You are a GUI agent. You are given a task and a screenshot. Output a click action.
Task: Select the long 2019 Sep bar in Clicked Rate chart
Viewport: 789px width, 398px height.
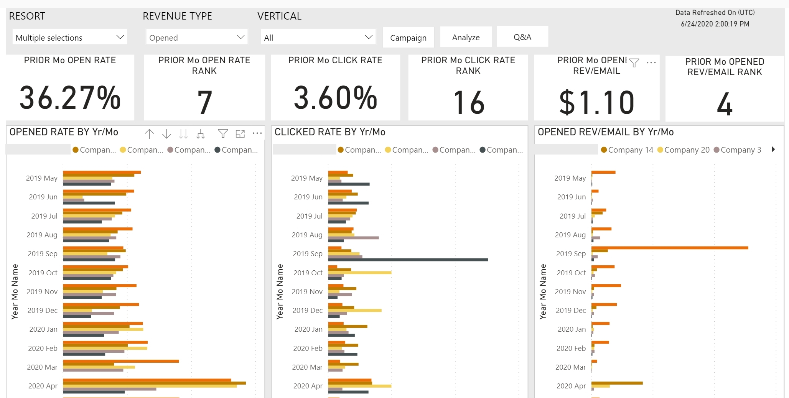tap(408, 260)
